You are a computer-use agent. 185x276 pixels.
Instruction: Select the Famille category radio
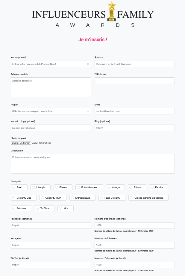pos(152,187)
